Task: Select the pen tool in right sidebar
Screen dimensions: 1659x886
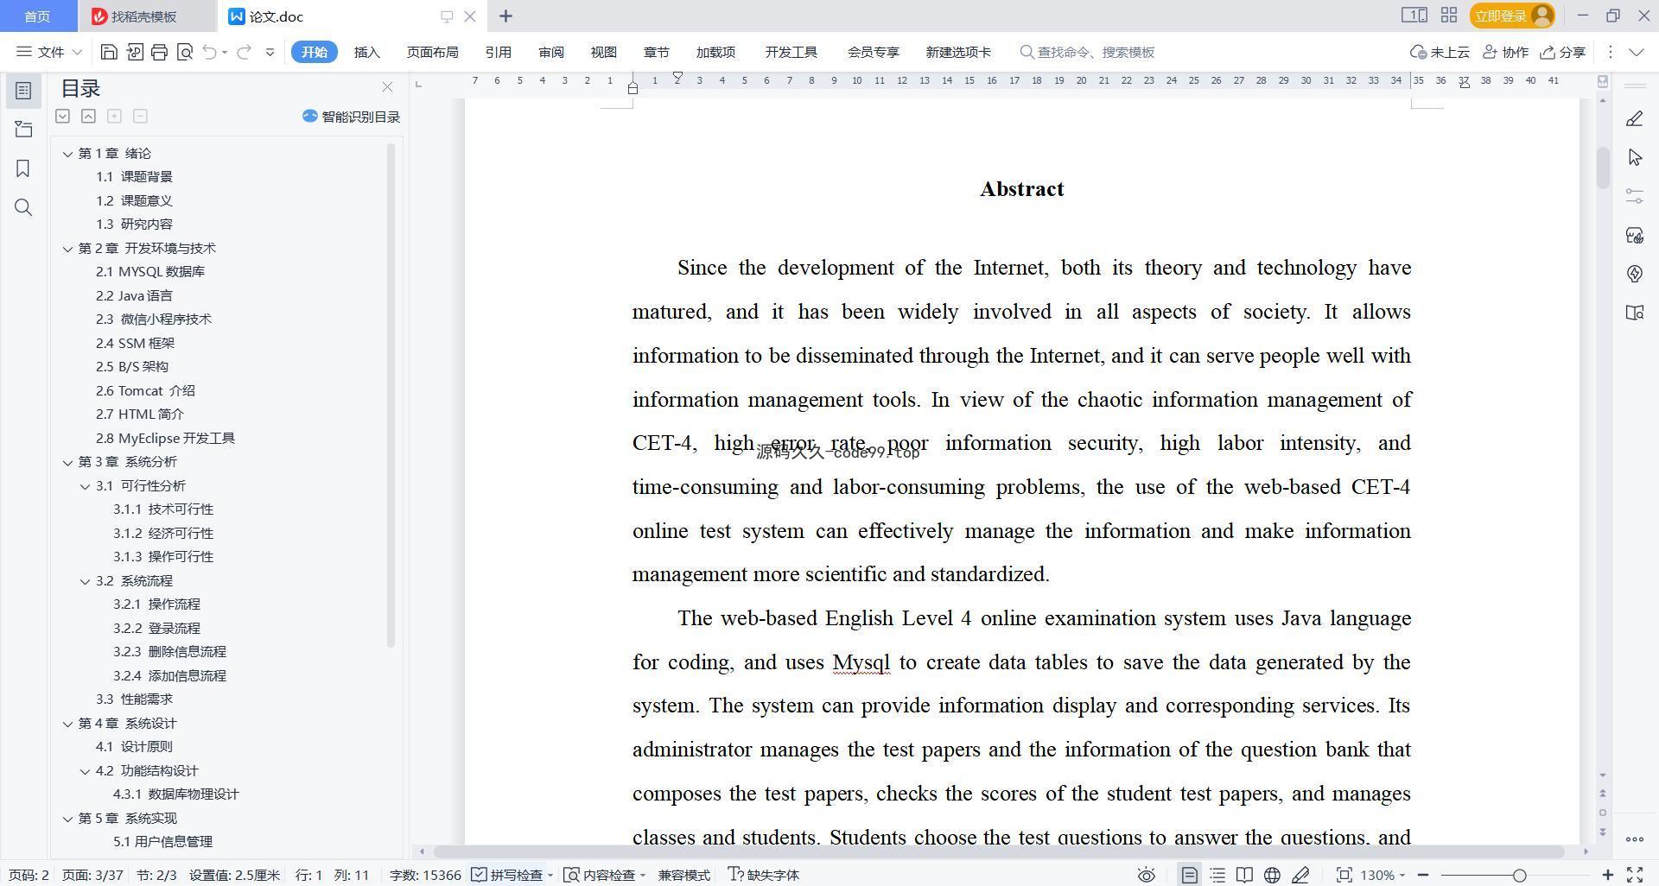Action: coord(1634,119)
